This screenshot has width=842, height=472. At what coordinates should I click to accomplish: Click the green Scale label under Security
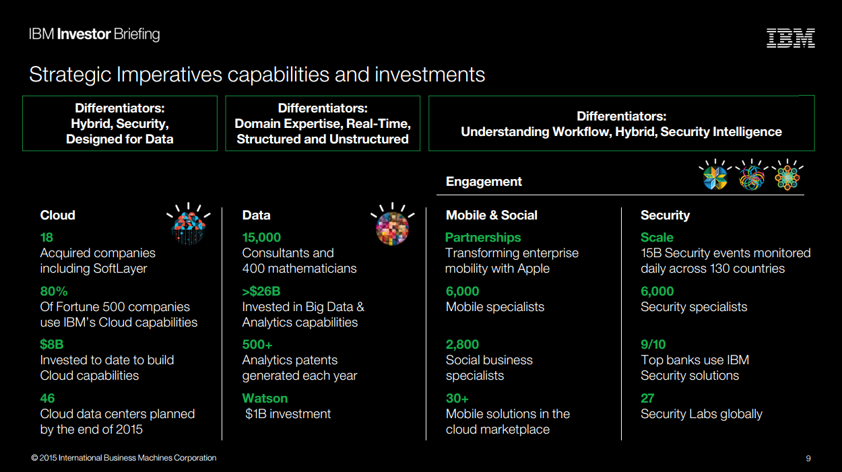[657, 238]
